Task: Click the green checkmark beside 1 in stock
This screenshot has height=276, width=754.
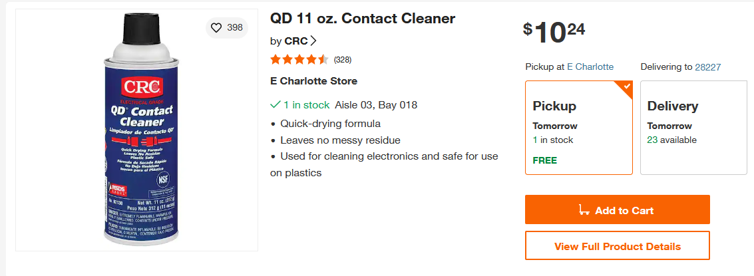Action: click(276, 104)
